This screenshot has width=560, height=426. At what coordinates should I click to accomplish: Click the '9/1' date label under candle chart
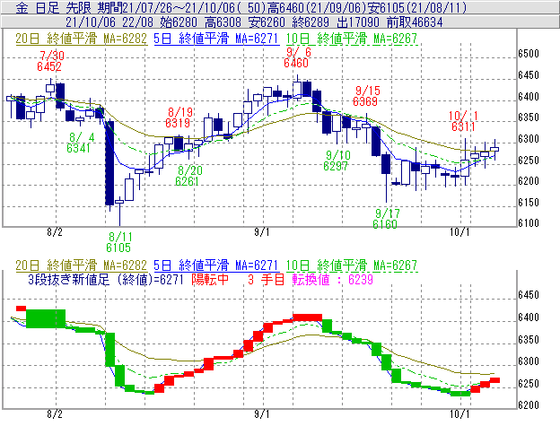(262, 232)
